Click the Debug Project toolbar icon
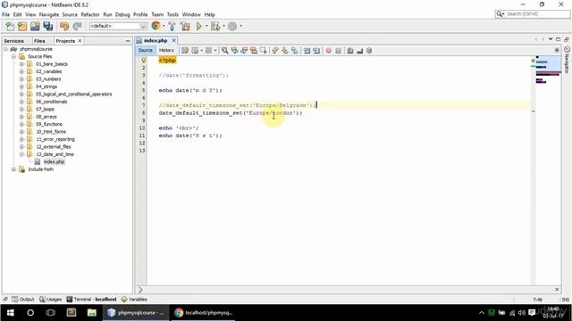 click(x=215, y=26)
